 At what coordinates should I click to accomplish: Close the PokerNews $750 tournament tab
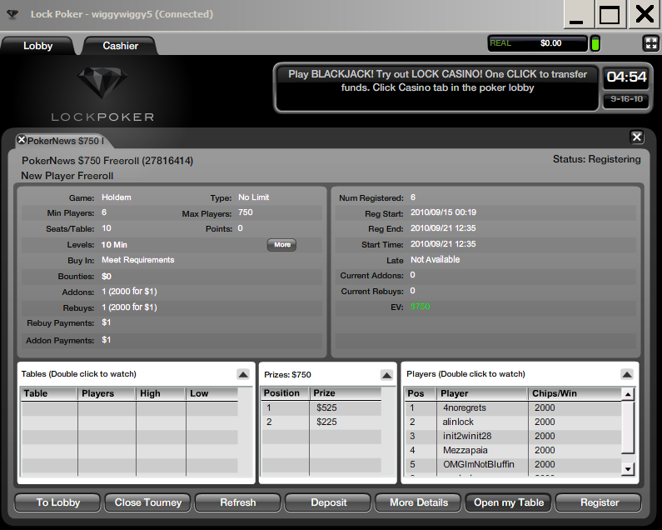[x=22, y=140]
